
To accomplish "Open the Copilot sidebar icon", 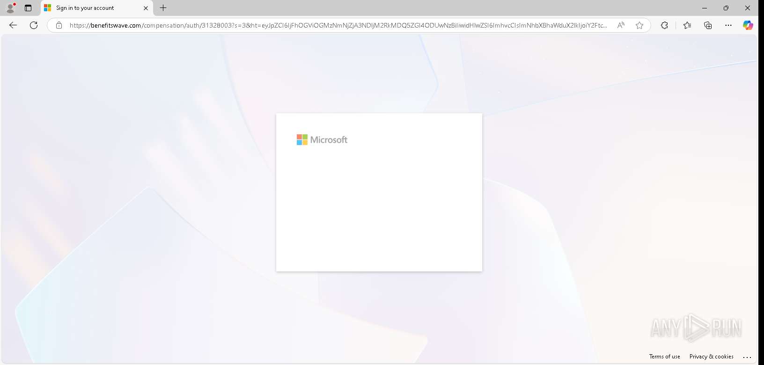I will tap(748, 25).
